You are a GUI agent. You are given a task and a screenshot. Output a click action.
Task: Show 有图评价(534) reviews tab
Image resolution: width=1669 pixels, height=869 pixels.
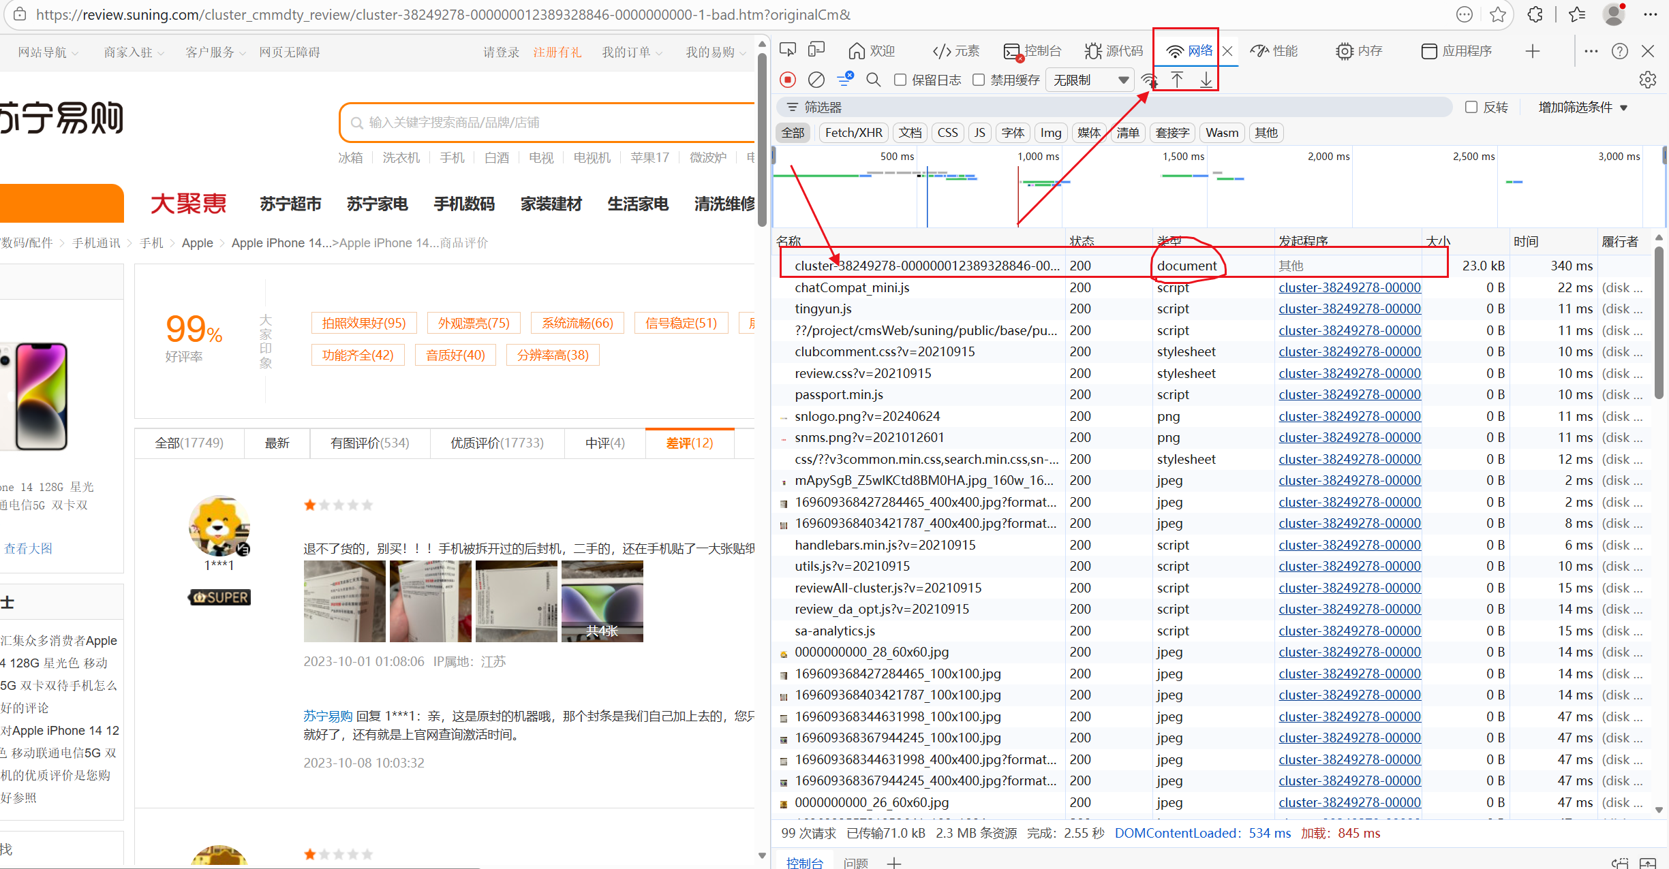pyautogui.click(x=369, y=443)
